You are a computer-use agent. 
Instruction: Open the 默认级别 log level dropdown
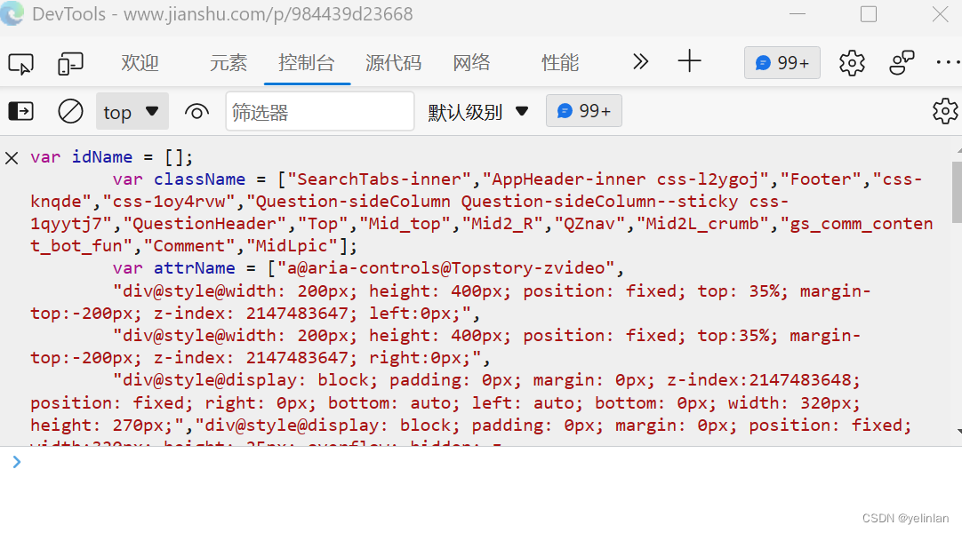tap(478, 111)
